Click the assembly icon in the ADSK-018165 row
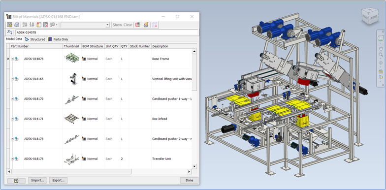Image resolution: width=386 pixels, height=190 pixels. 17,79
